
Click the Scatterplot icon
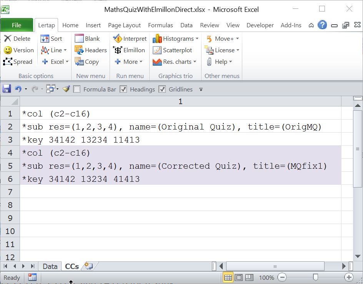(157, 50)
